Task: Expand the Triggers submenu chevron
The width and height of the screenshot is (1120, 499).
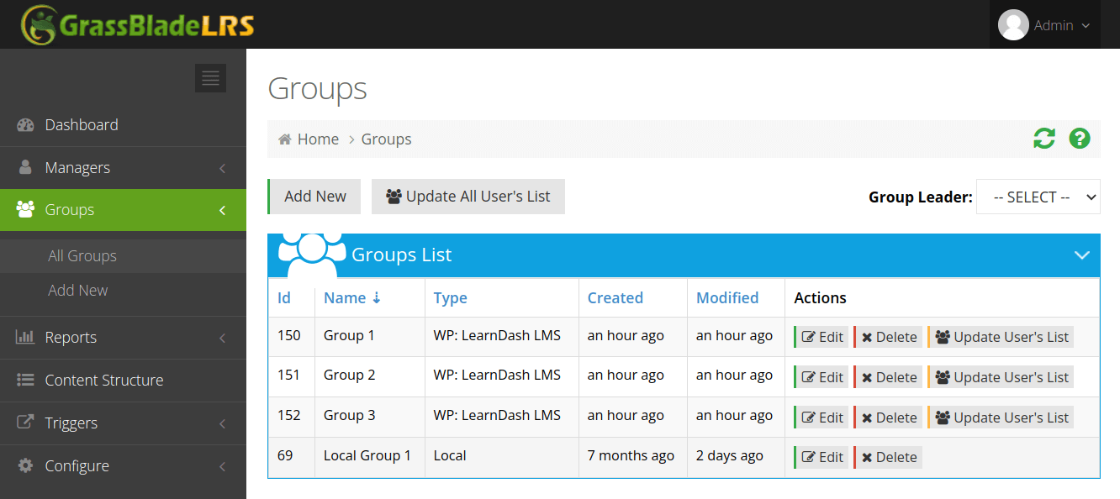Action: point(223,423)
